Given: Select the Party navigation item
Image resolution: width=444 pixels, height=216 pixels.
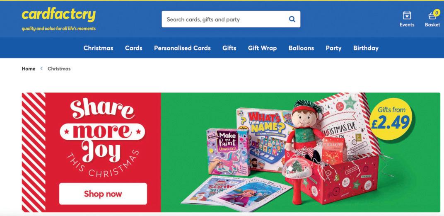Looking at the screenshot, I should [333, 48].
